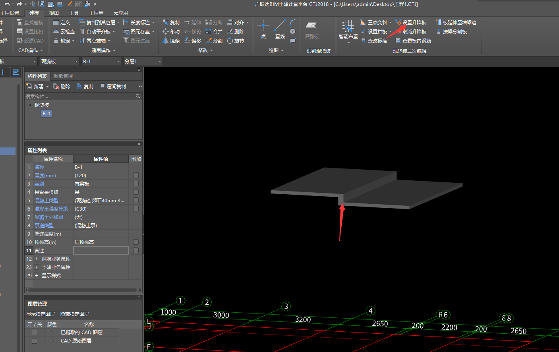Toggle CAD 原始图层 visibility checkbox

[35, 341]
